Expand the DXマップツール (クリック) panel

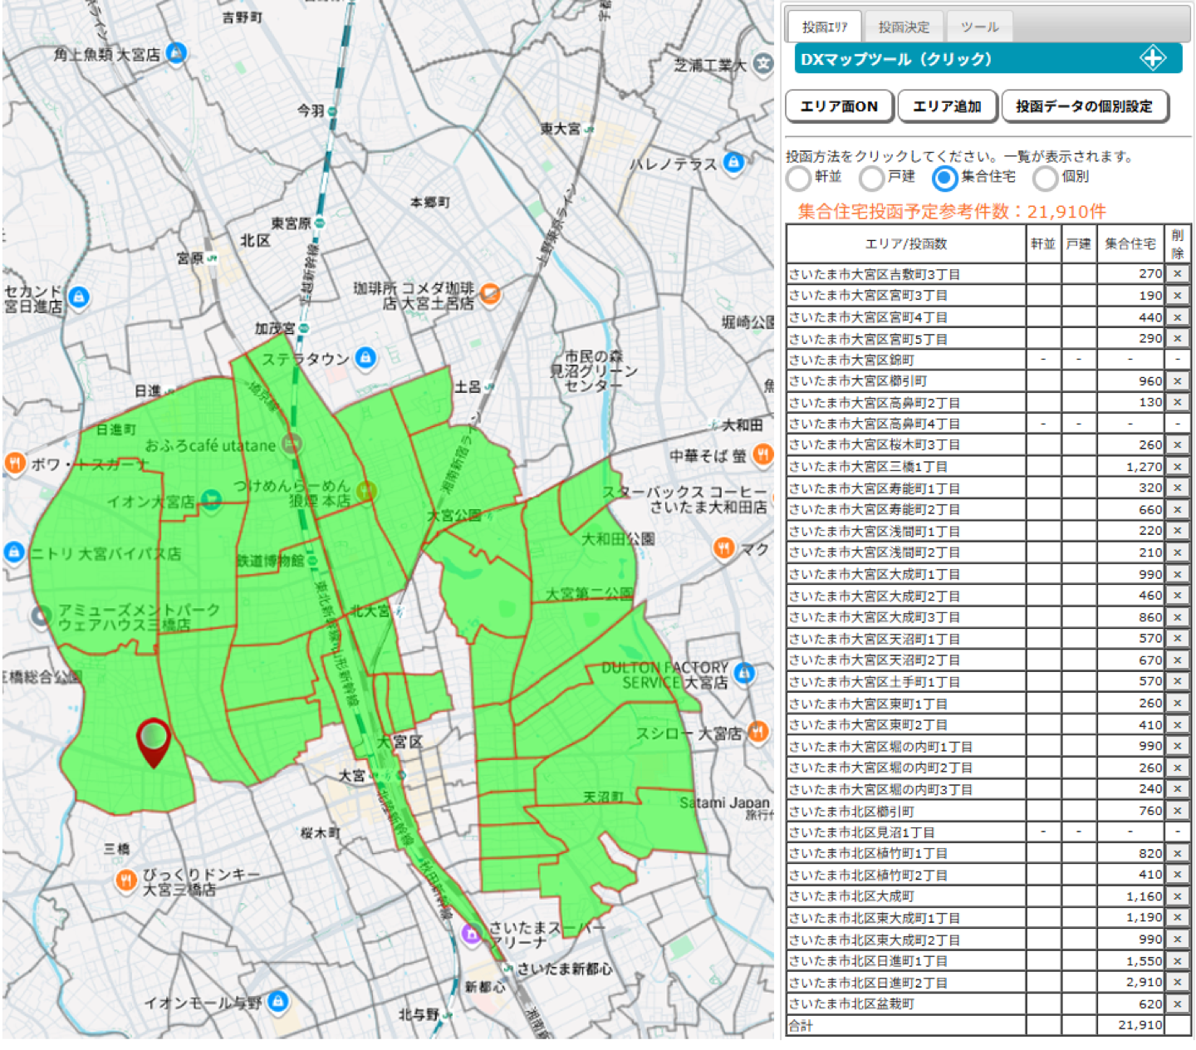tap(988, 59)
